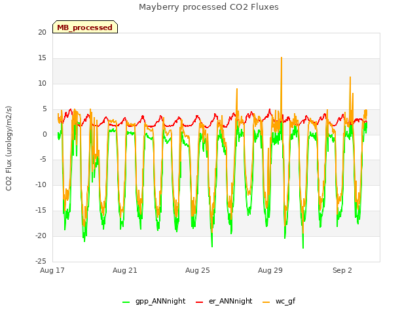Click the y-axis value -25
The height and width of the screenshot is (314, 419).
[41, 261]
